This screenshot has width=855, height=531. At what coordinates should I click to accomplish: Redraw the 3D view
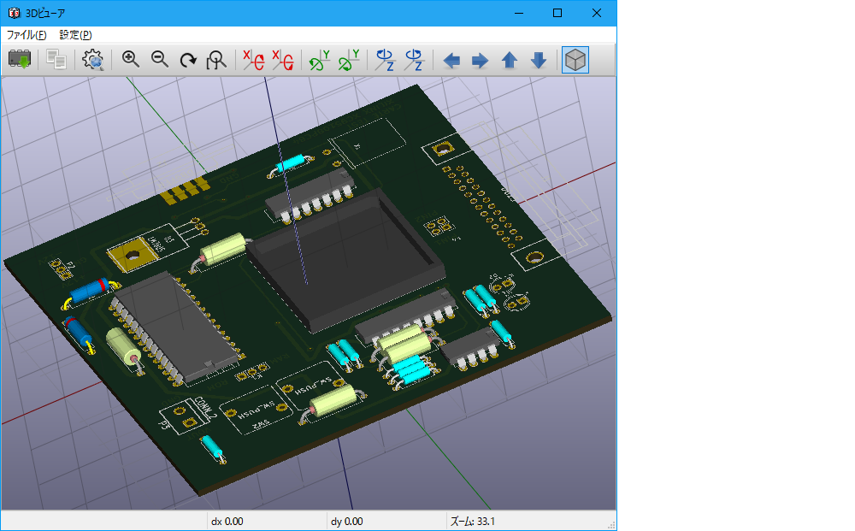coord(188,59)
